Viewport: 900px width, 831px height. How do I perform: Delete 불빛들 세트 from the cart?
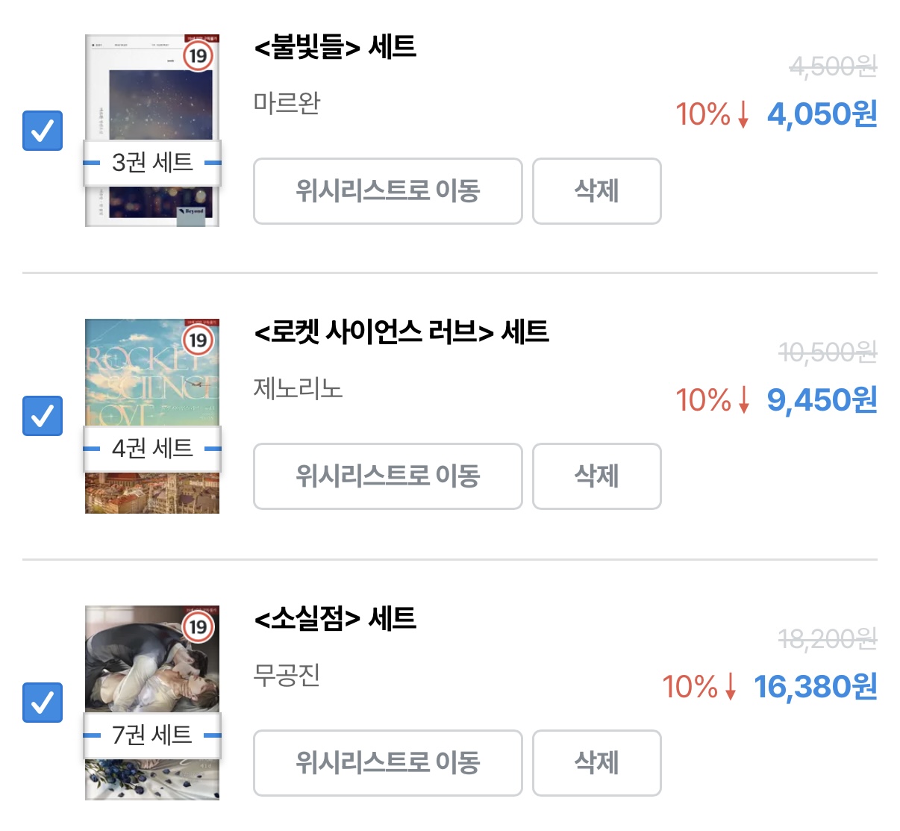[596, 191]
